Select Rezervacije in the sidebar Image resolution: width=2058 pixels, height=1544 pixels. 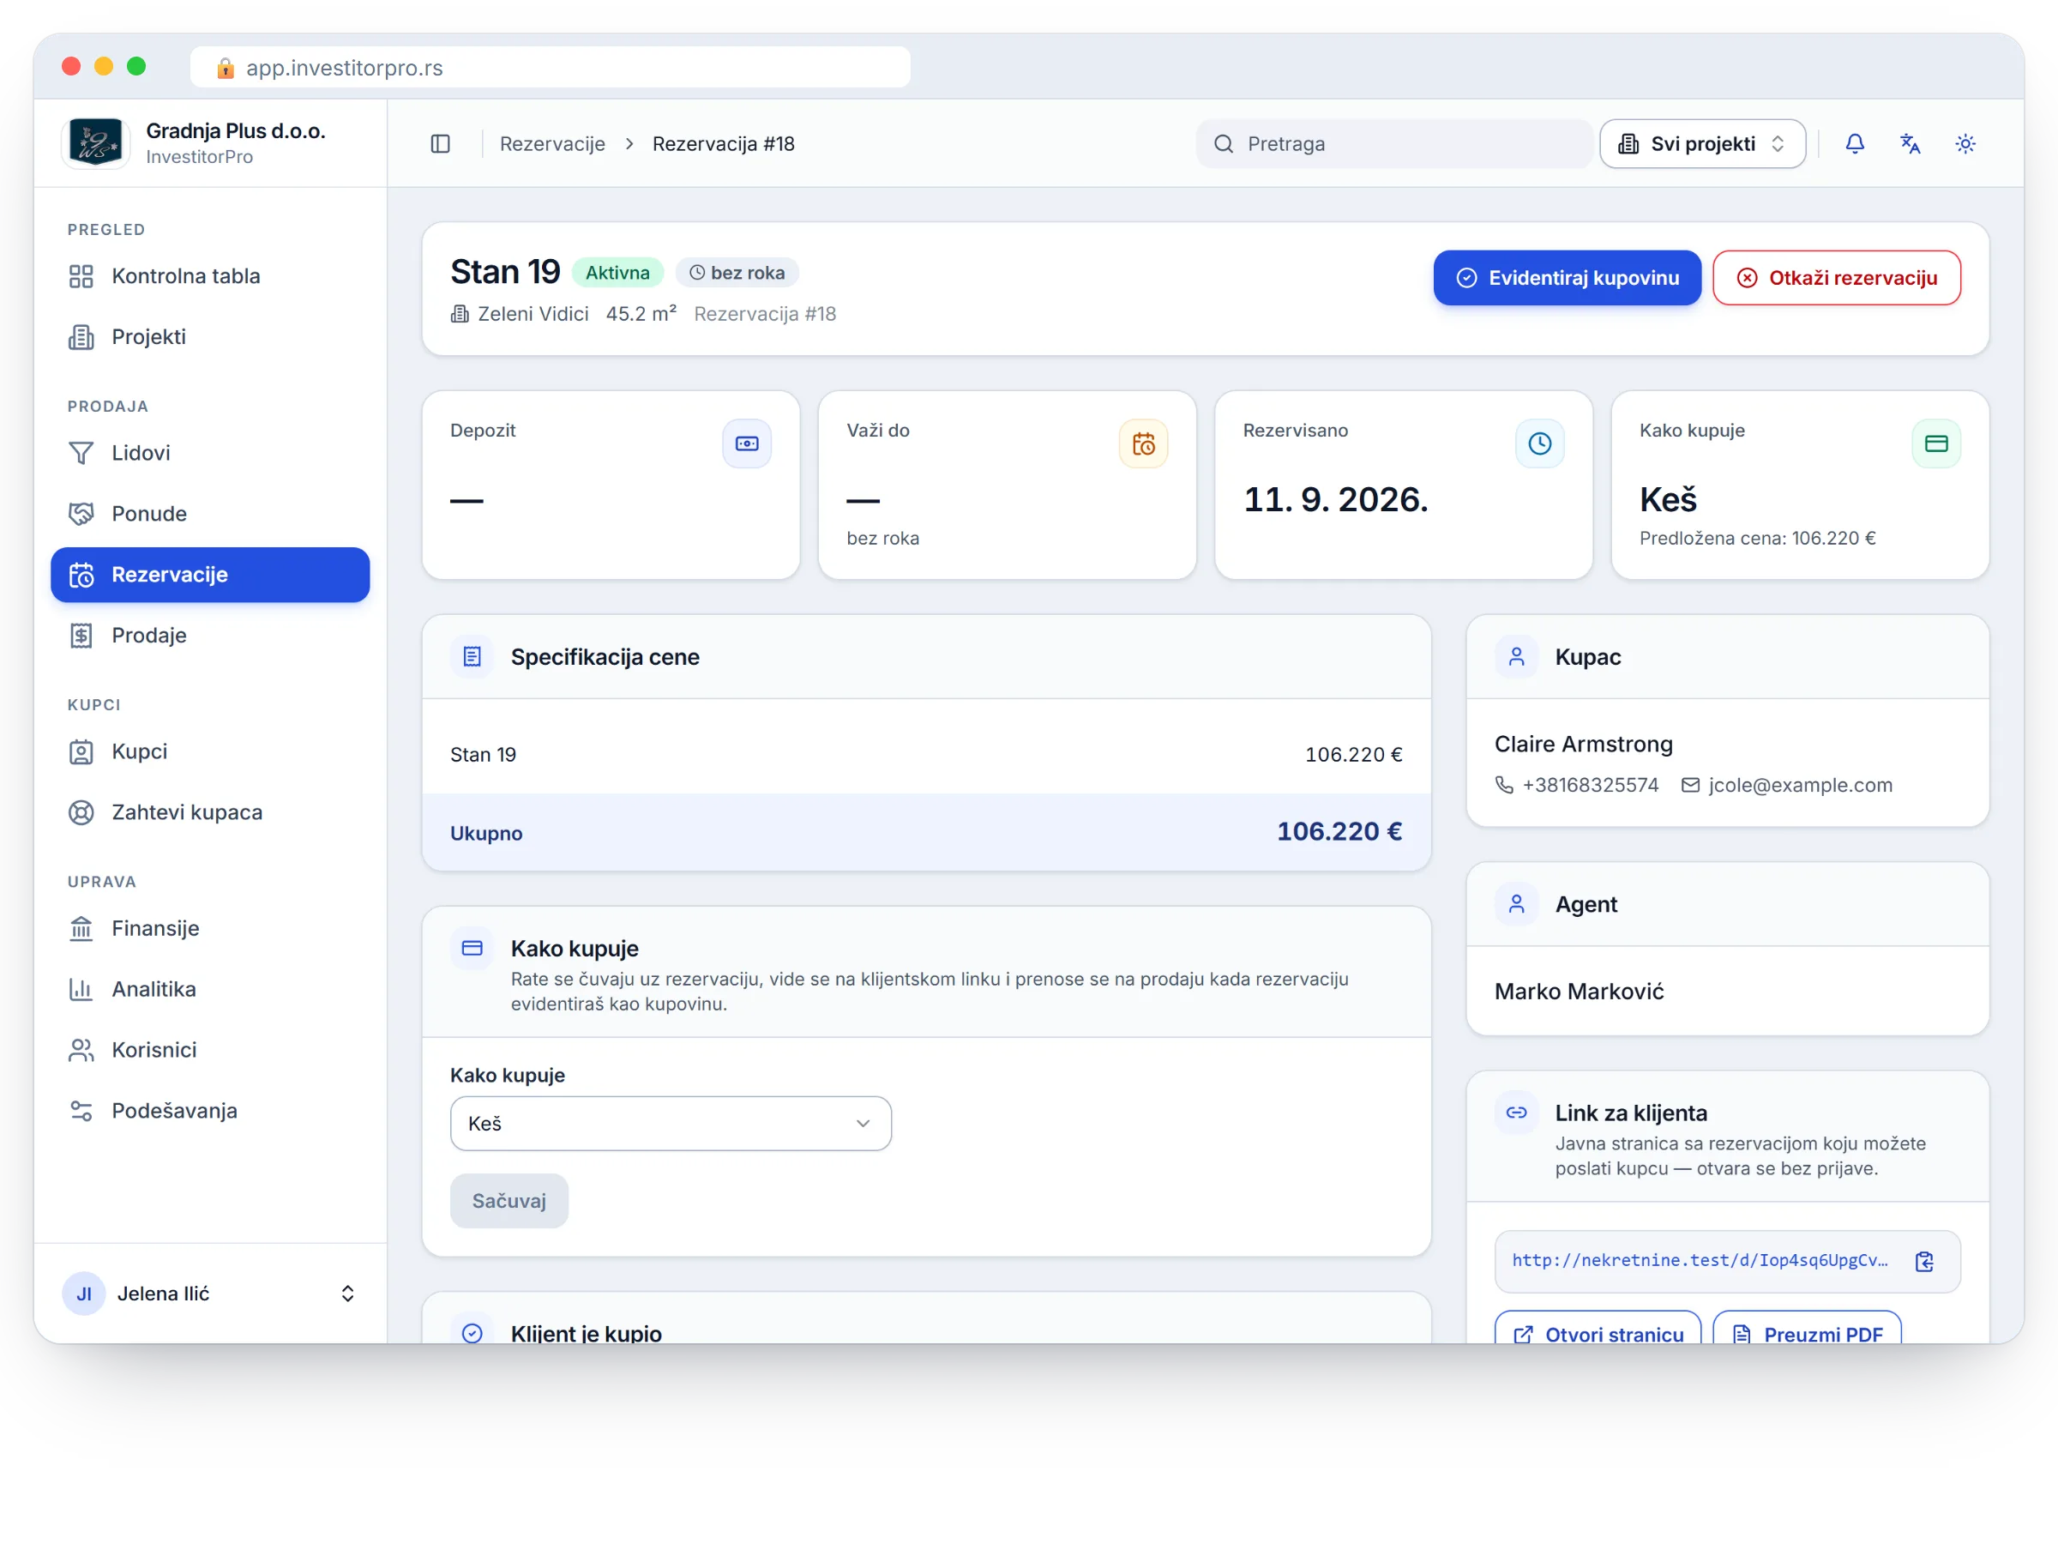pos(210,574)
